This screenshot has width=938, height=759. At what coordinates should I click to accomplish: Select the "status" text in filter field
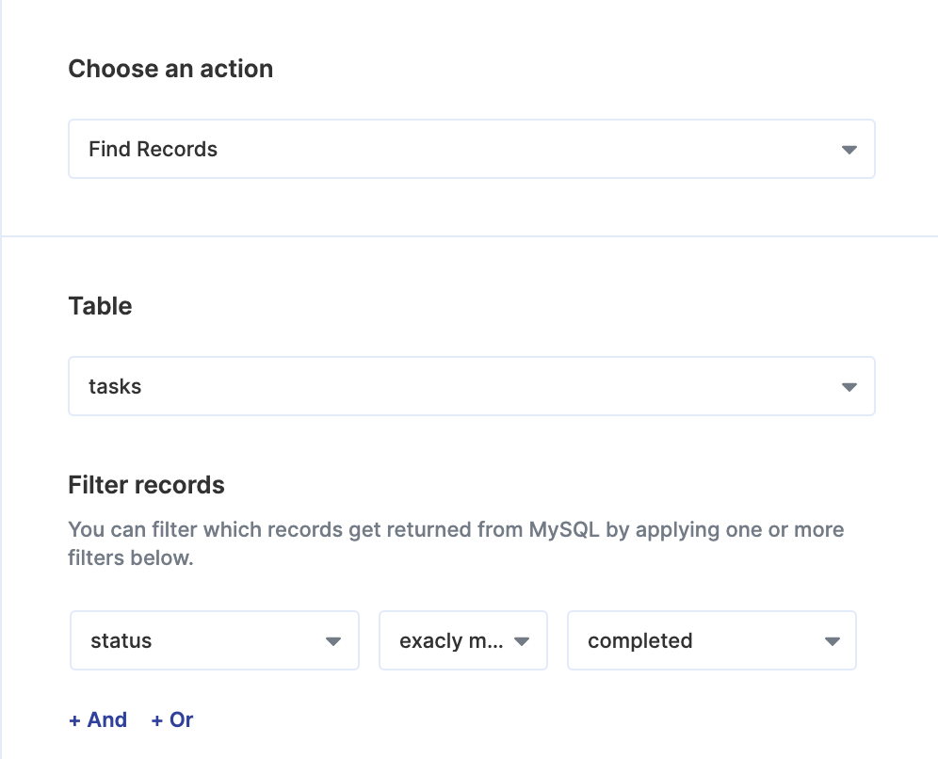pos(121,640)
